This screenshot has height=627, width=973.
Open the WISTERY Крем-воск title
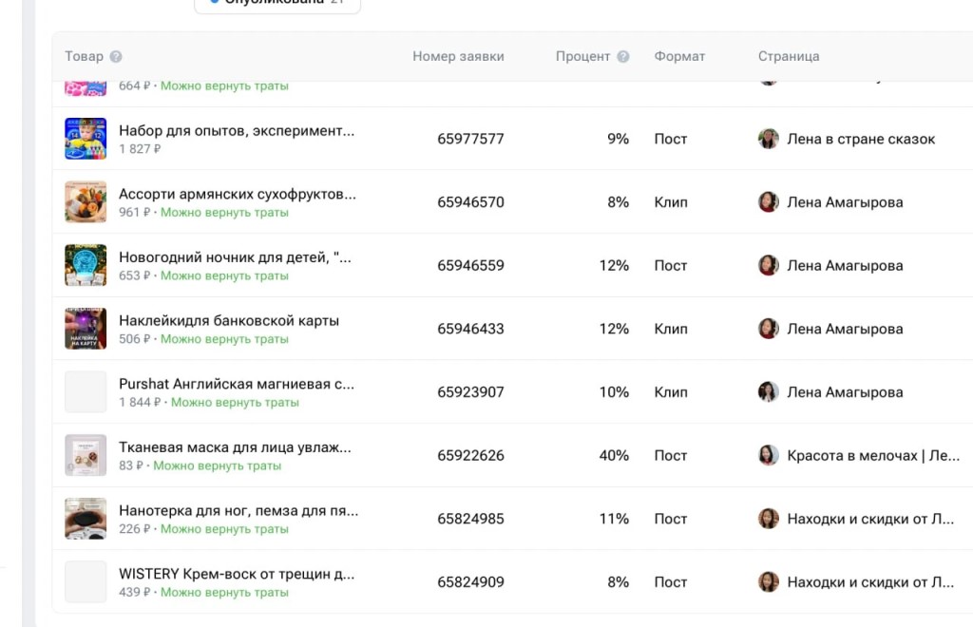click(x=237, y=574)
